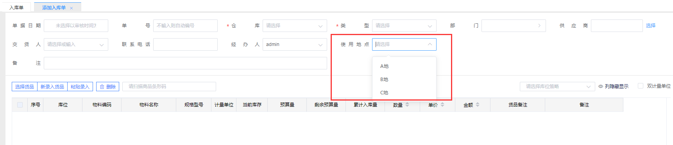Viewport: 673px width, 145px height.
Task: Open the 类型 dropdown
Action: [404, 26]
